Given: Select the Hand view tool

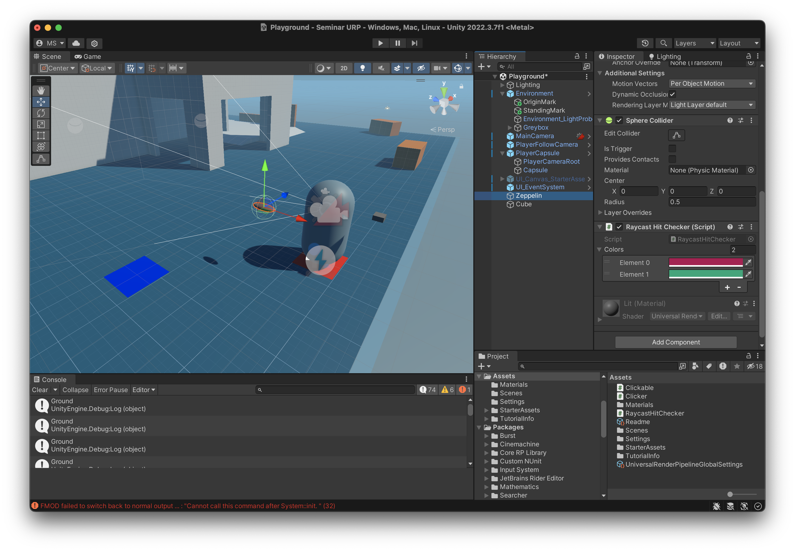Looking at the screenshot, I should pos(41,91).
